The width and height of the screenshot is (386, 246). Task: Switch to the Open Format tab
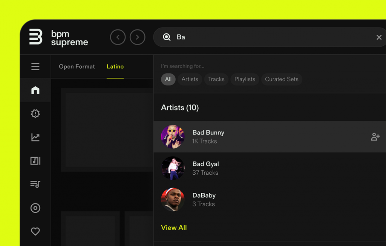77,66
